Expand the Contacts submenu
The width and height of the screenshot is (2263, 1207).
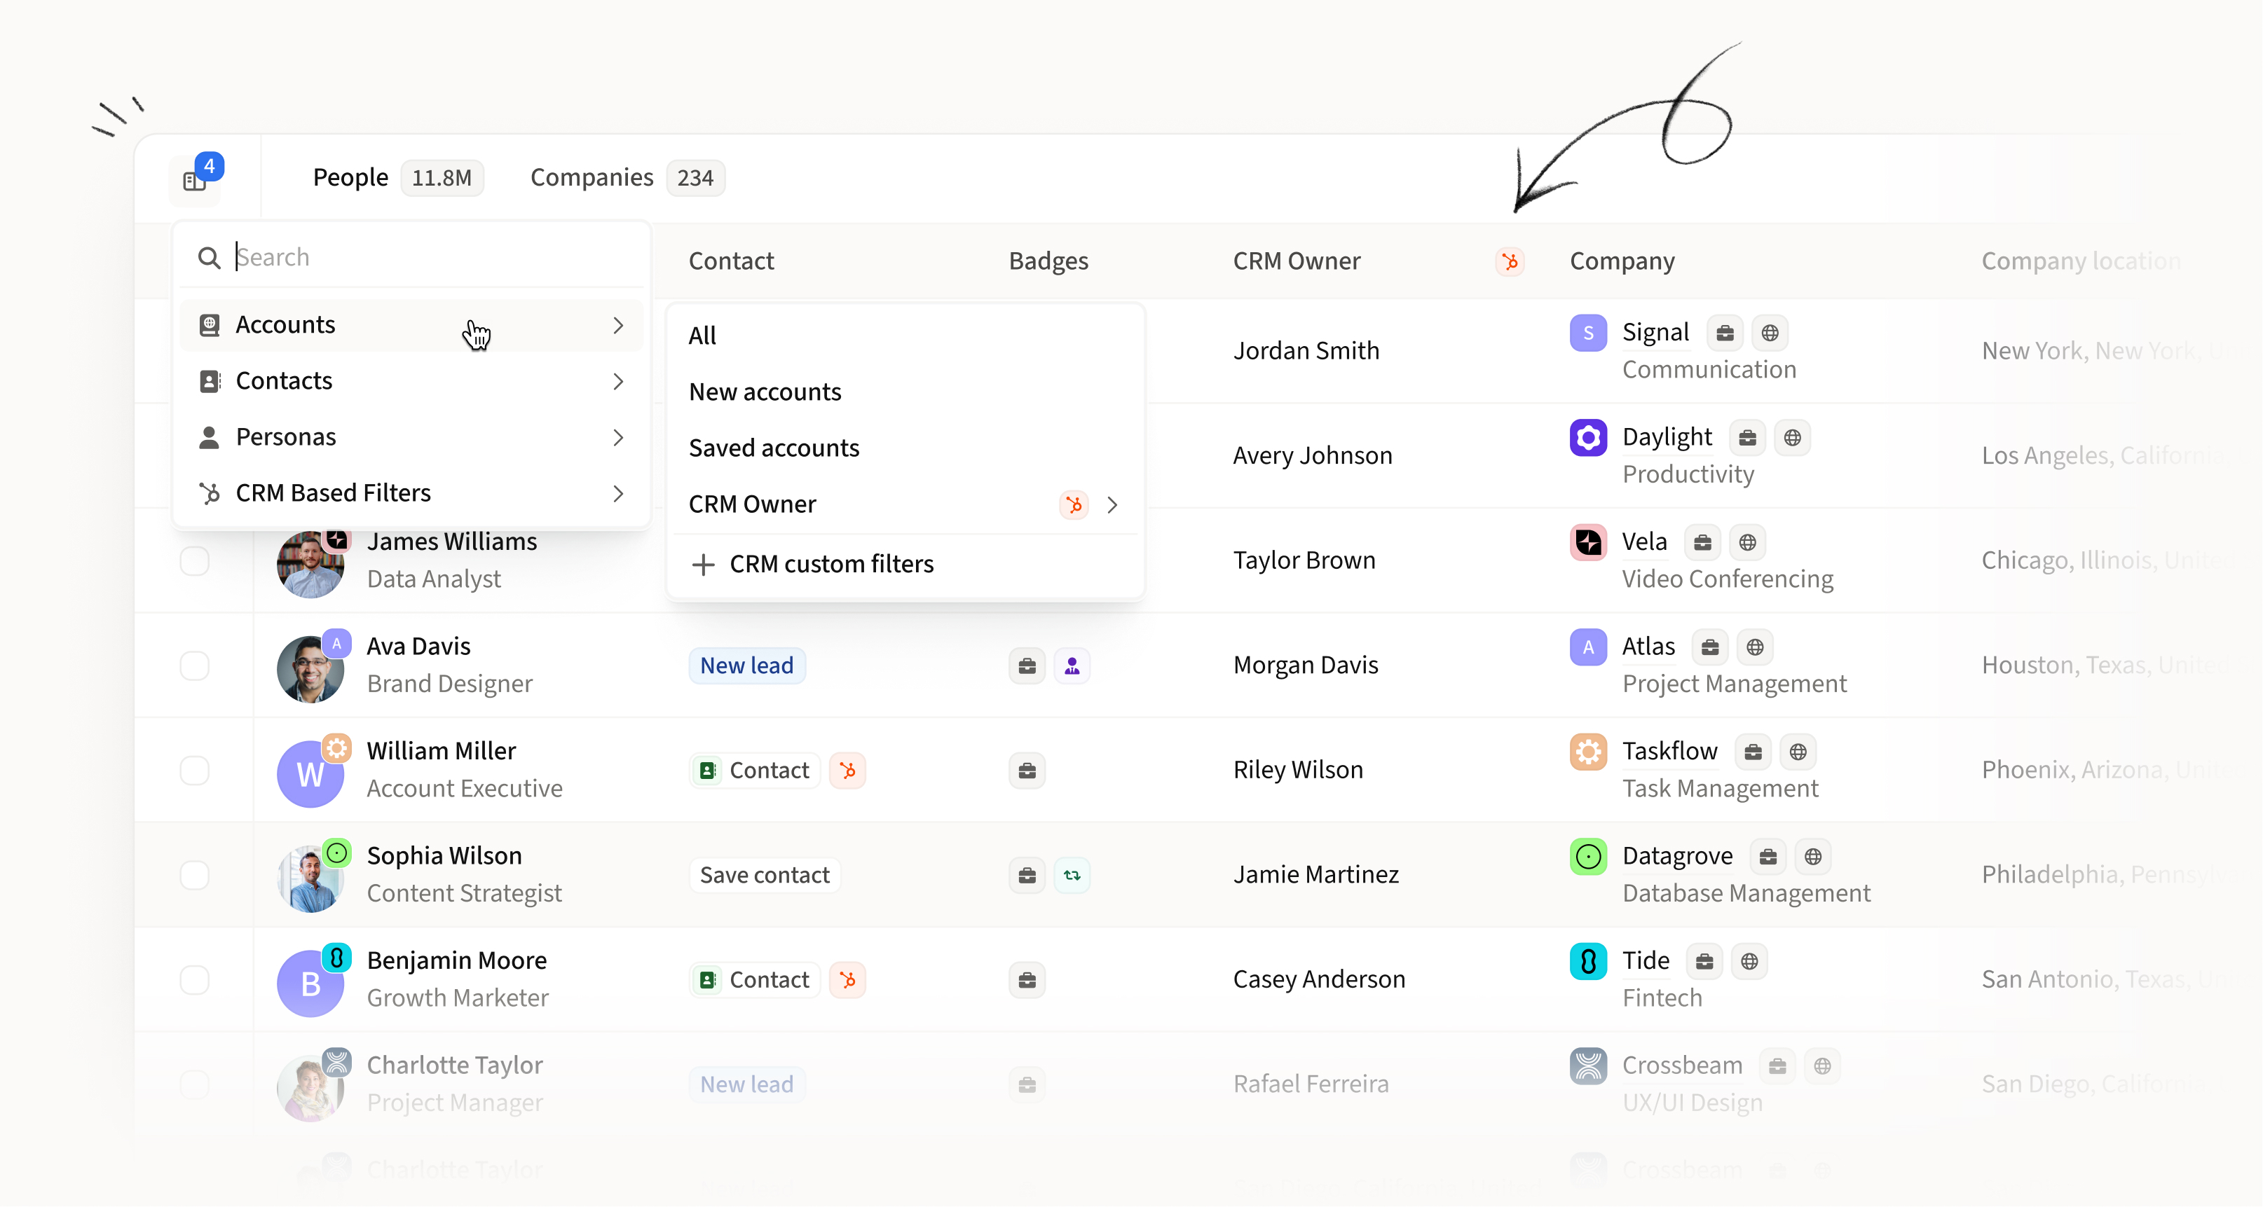coord(411,381)
